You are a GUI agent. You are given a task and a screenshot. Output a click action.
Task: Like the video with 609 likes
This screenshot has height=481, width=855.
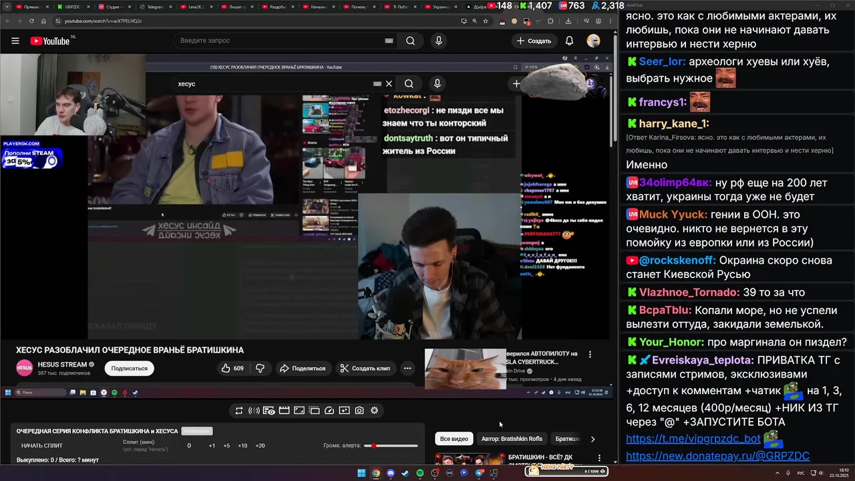(232, 368)
